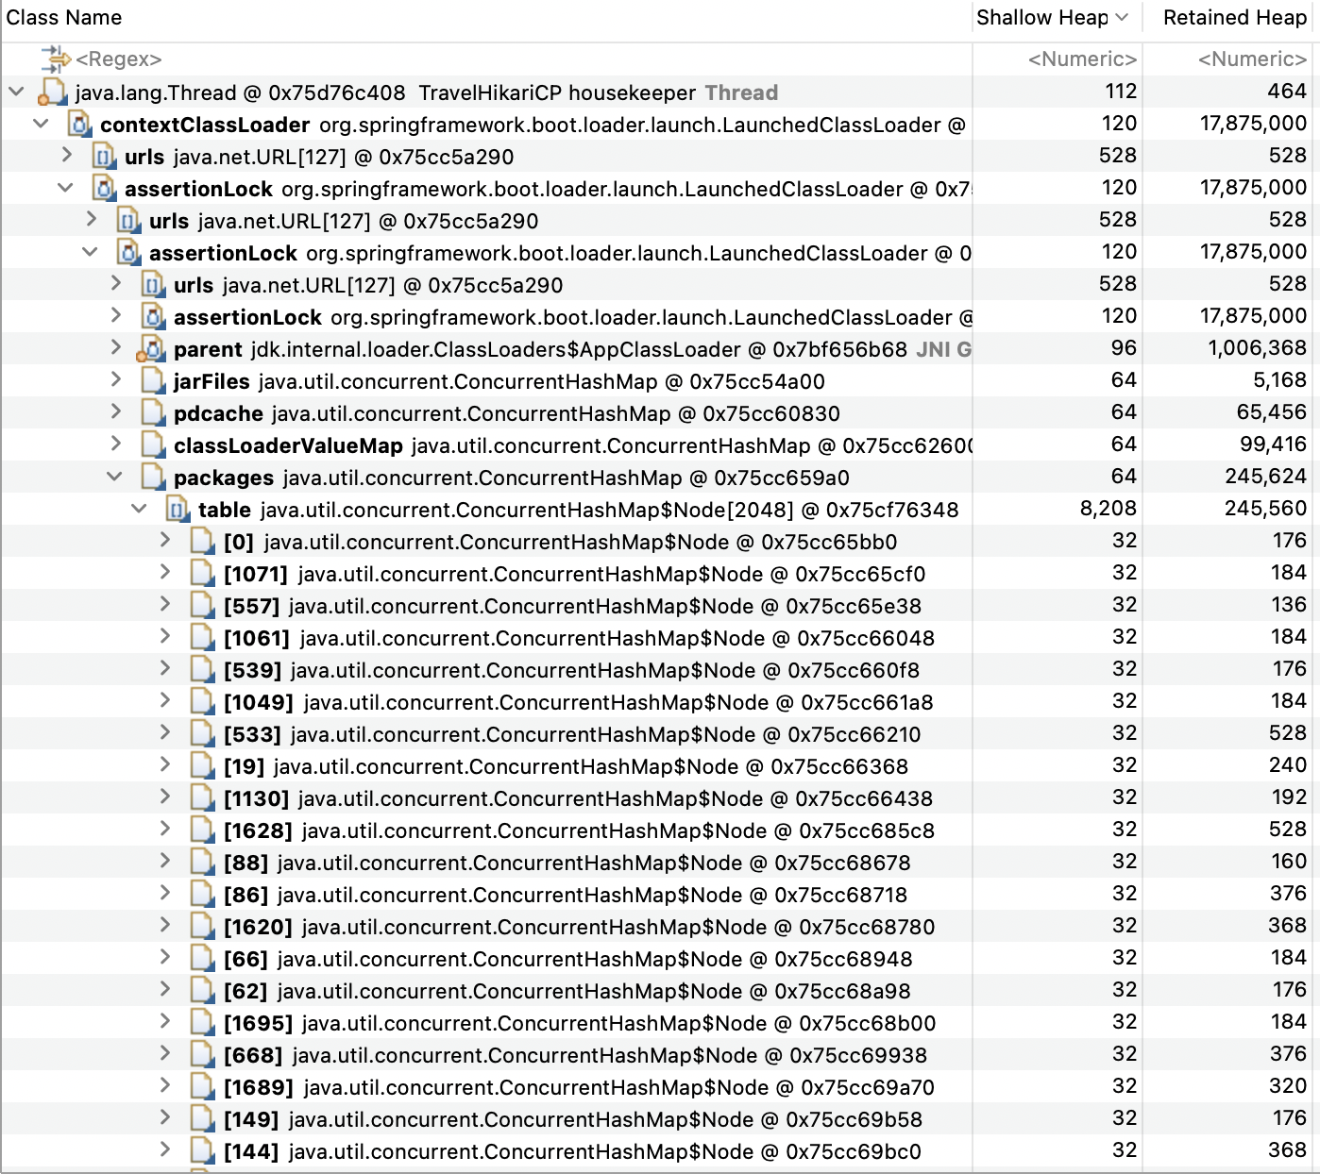
Task: Click the icon for node [86]
Action: point(202,895)
